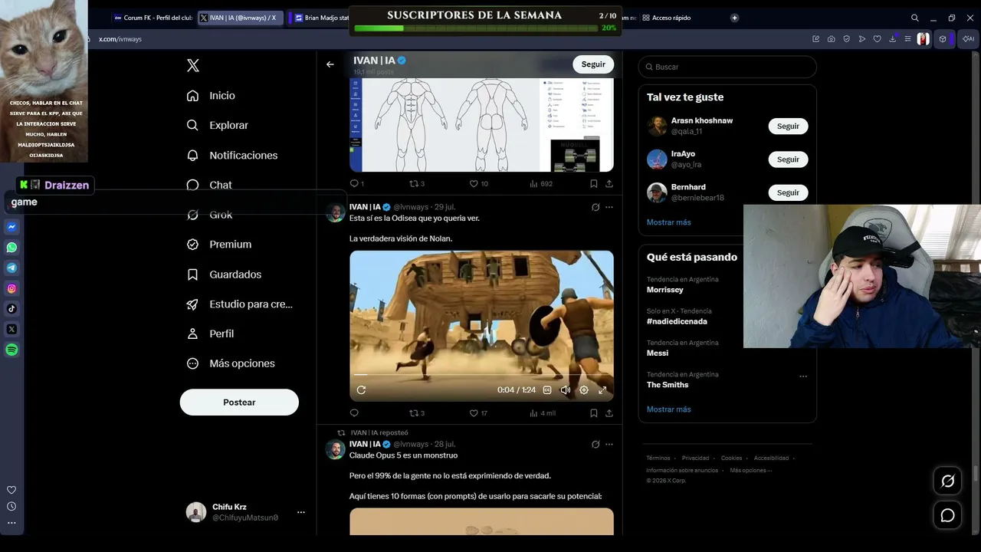Toggle captions on the Odisea video

click(547, 390)
